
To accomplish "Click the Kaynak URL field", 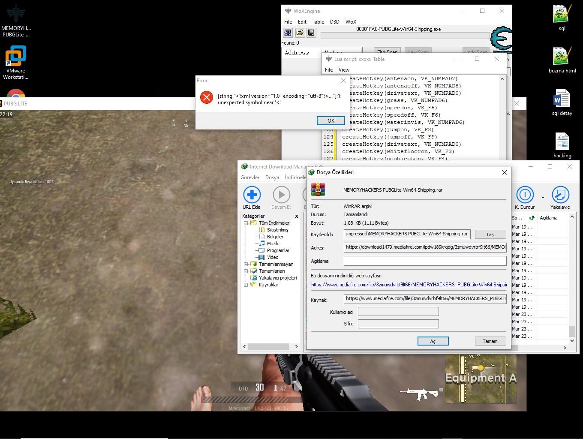I will (425, 299).
